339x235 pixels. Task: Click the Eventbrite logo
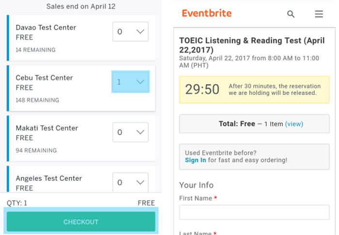tap(206, 13)
